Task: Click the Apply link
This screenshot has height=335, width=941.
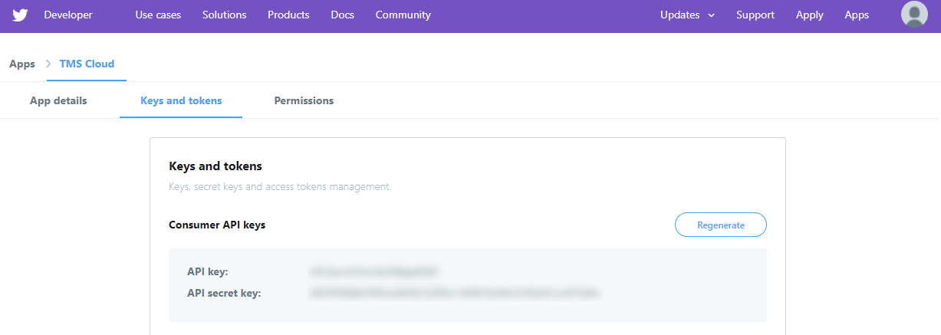Action: (810, 15)
